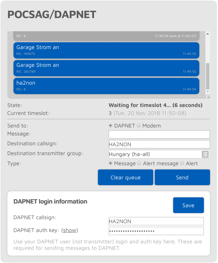Focus the empty Message input field
Viewport: 218px width, 263px height.
click(x=159, y=134)
